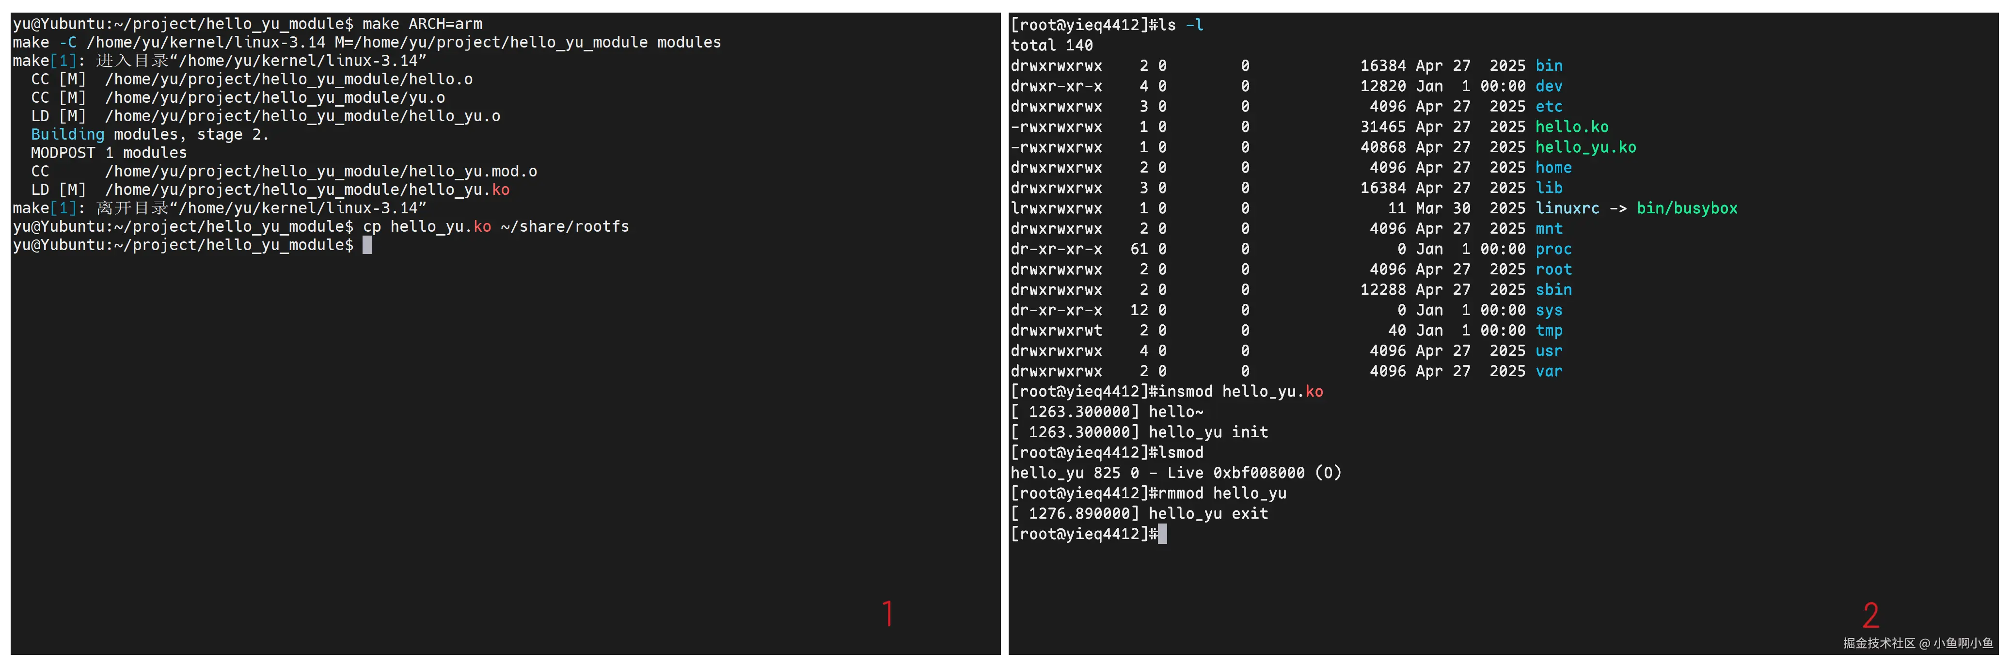Screen dimensions: 2011x667
Task: Click the proc directory name
Action: click(x=1553, y=249)
